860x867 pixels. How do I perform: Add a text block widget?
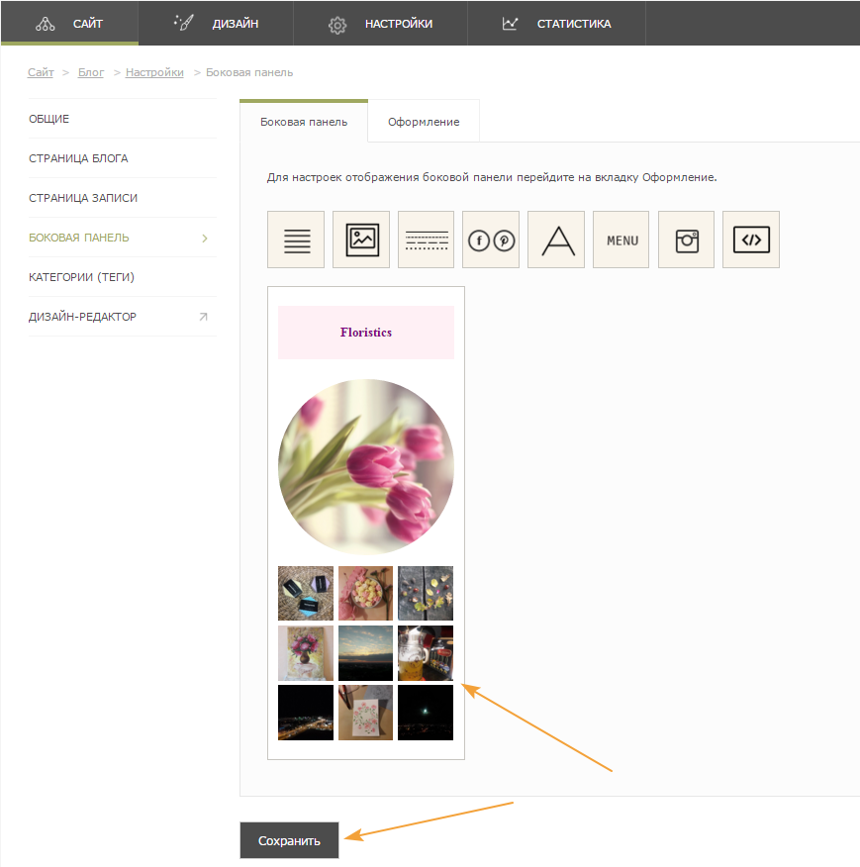click(296, 240)
